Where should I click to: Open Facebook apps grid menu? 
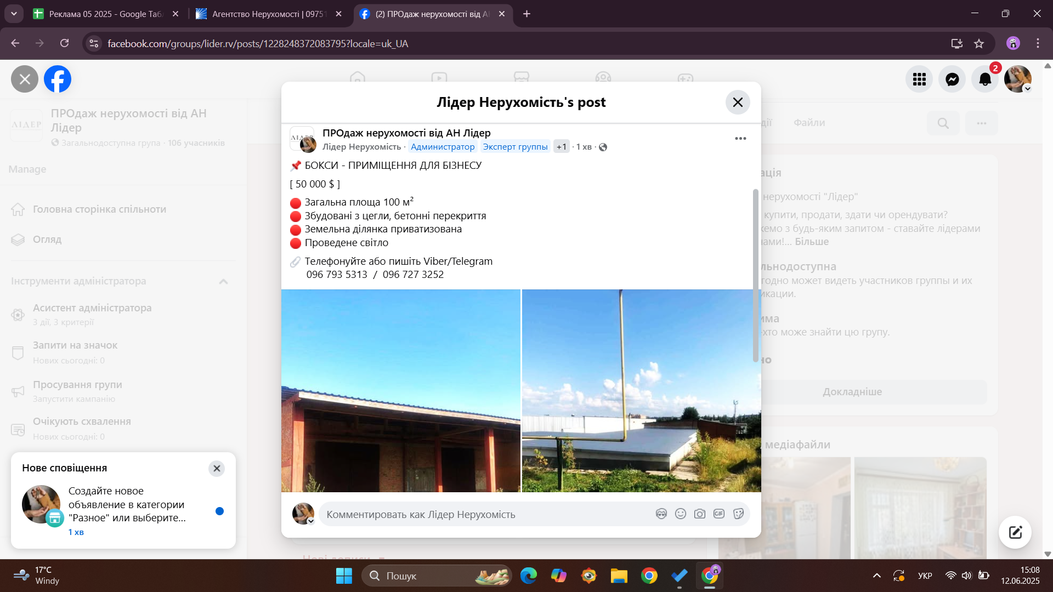pos(919,79)
